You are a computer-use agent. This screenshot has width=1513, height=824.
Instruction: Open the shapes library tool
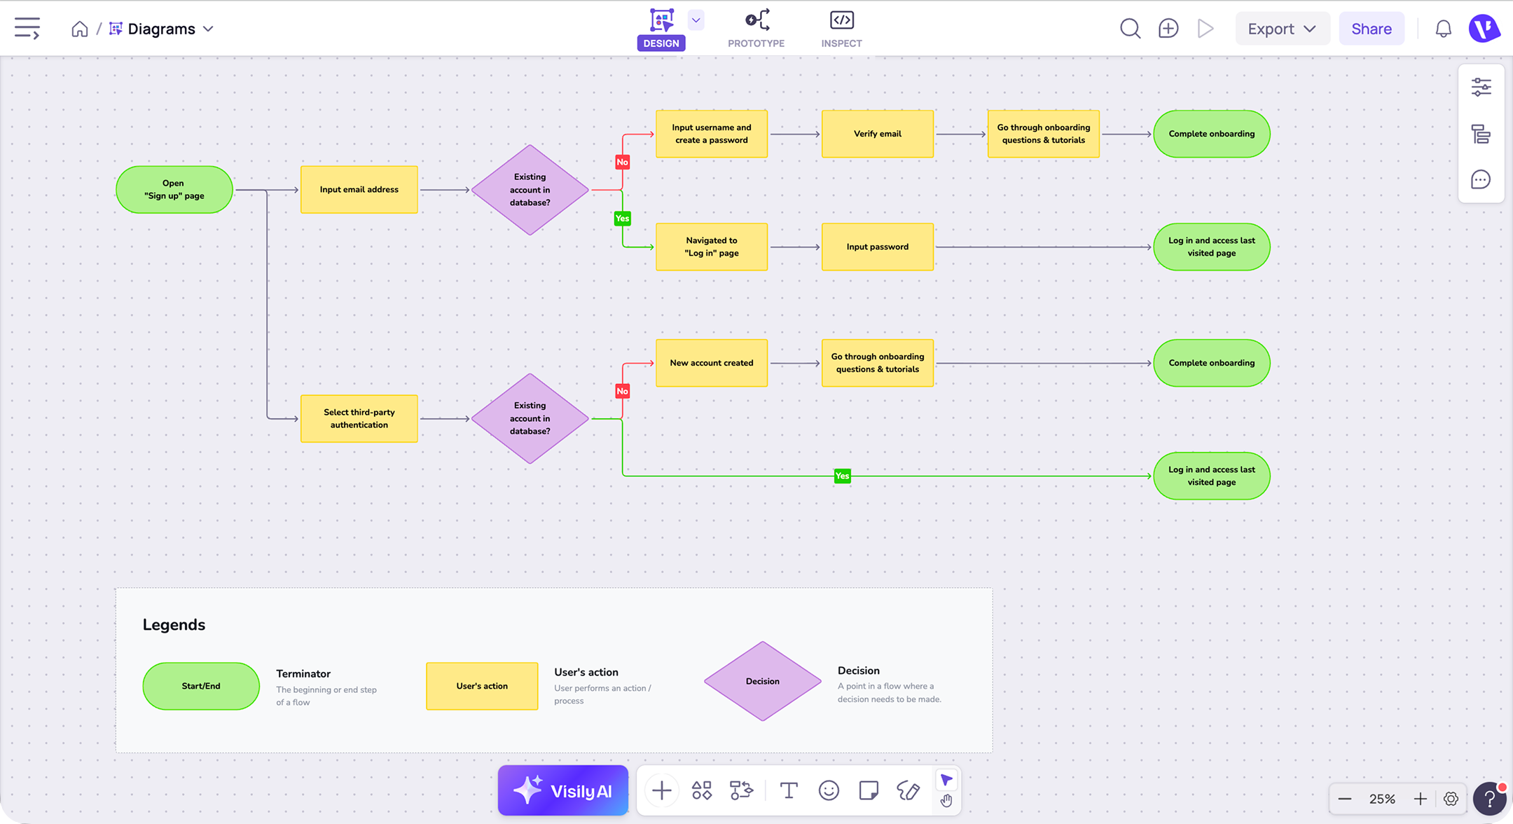pyautogui.click(x=702, y=790)
